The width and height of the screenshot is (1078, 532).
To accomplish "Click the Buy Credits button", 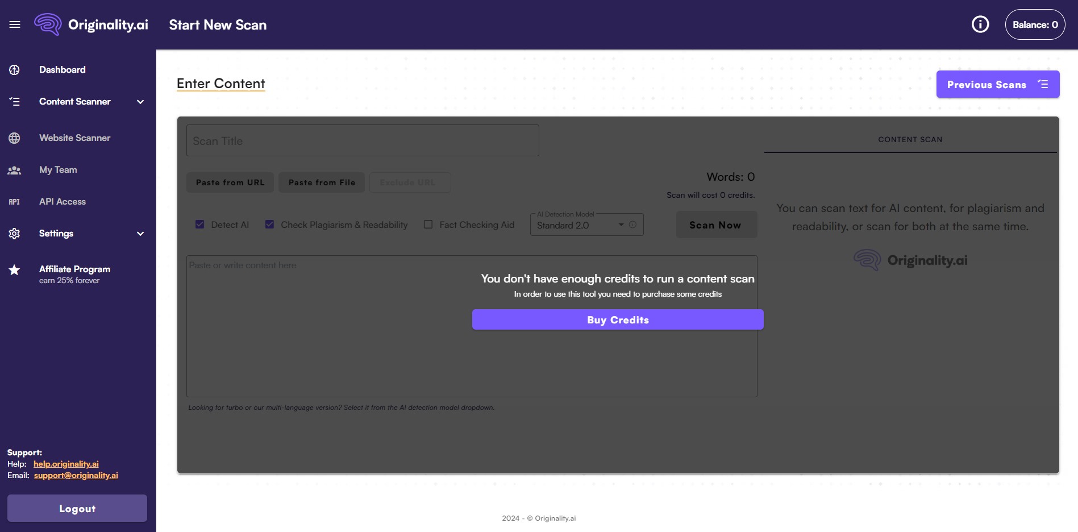I will 618,319.
